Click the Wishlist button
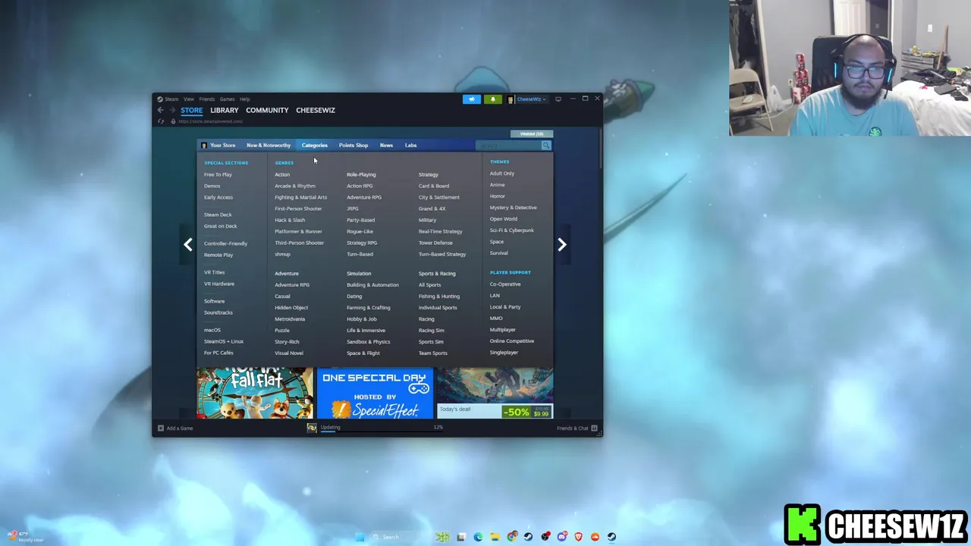The width and height of the screenshot is (971, 546). click(x=532, y=134)
